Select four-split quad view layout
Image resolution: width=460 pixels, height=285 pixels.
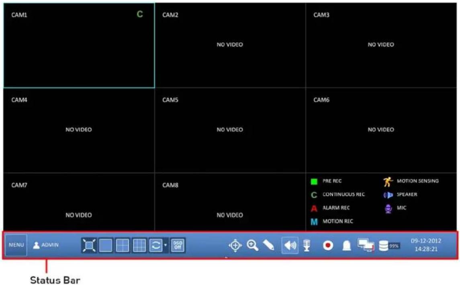[x=123, y=245]
